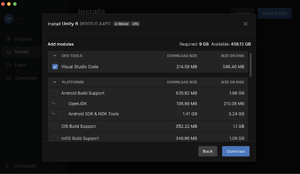300x174 pixels.
Task: Click the Visual Studio Code label
Action: click(x=80, y=67)
